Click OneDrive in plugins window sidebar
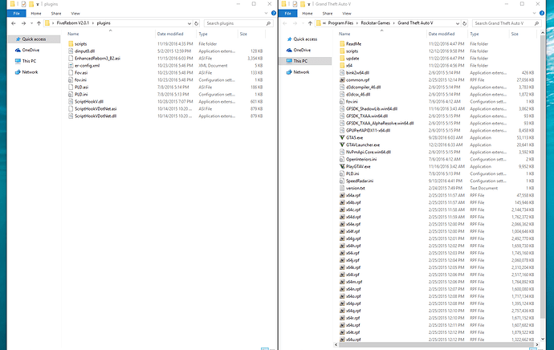Image resolution: width=554 pixels, height=350 pixels. [x=31, y=50]
